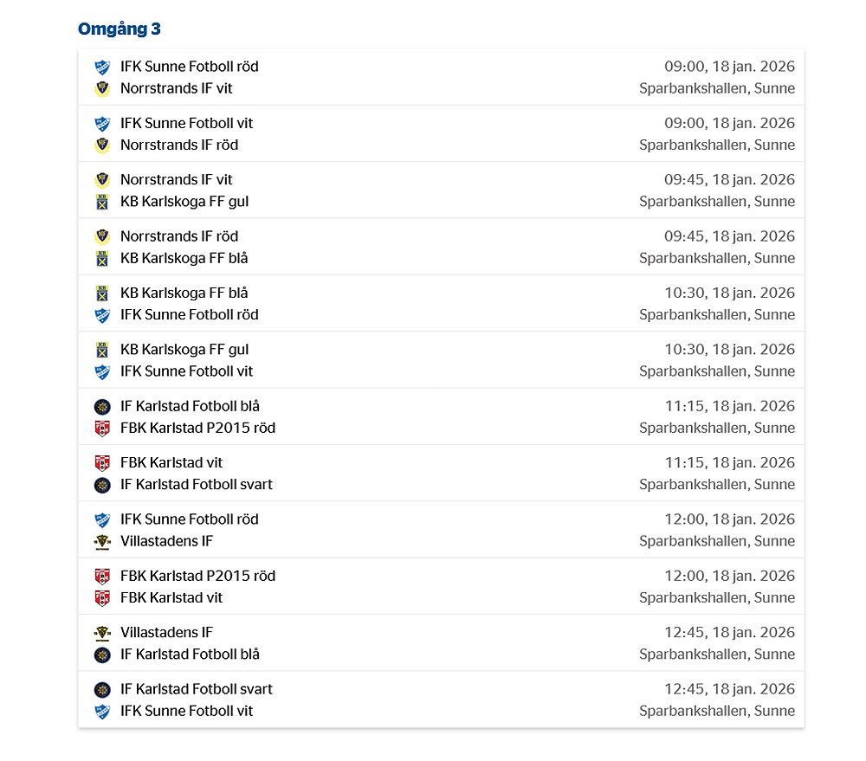Click IFK Sunne crest in first 09:00 match
Screen dimensions: 866x761
tap(102, 67)
